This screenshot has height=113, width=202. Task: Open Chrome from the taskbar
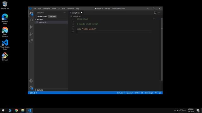pos(16,110)
